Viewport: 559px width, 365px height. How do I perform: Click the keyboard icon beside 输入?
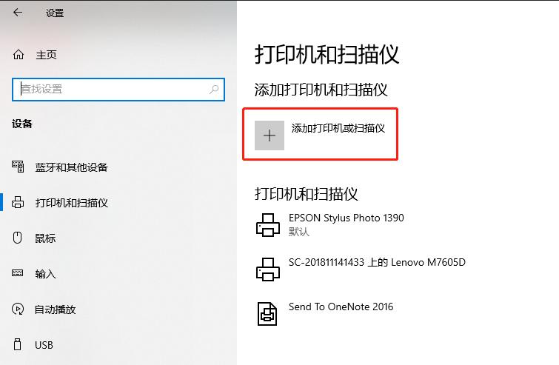click(x=18, y=273)
